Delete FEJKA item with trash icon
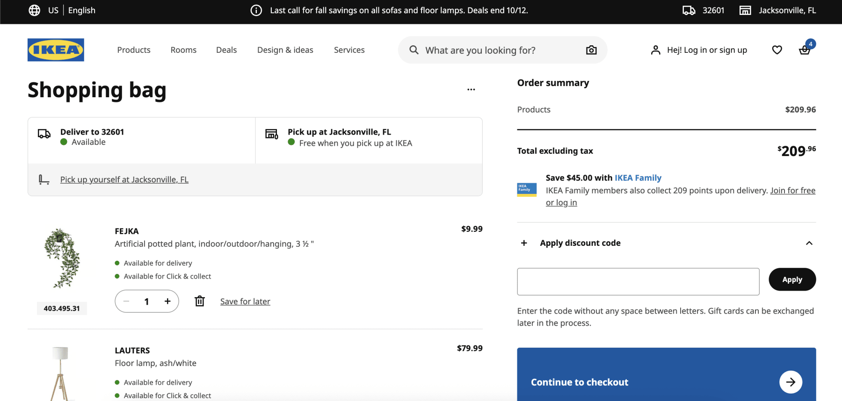This screenshot has height=401, width=842. (x=200, y=301)
